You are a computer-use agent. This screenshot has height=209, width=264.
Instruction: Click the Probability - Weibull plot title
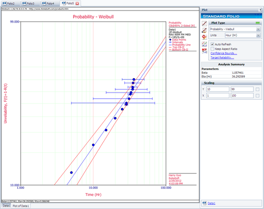click(x=93, y=17)
